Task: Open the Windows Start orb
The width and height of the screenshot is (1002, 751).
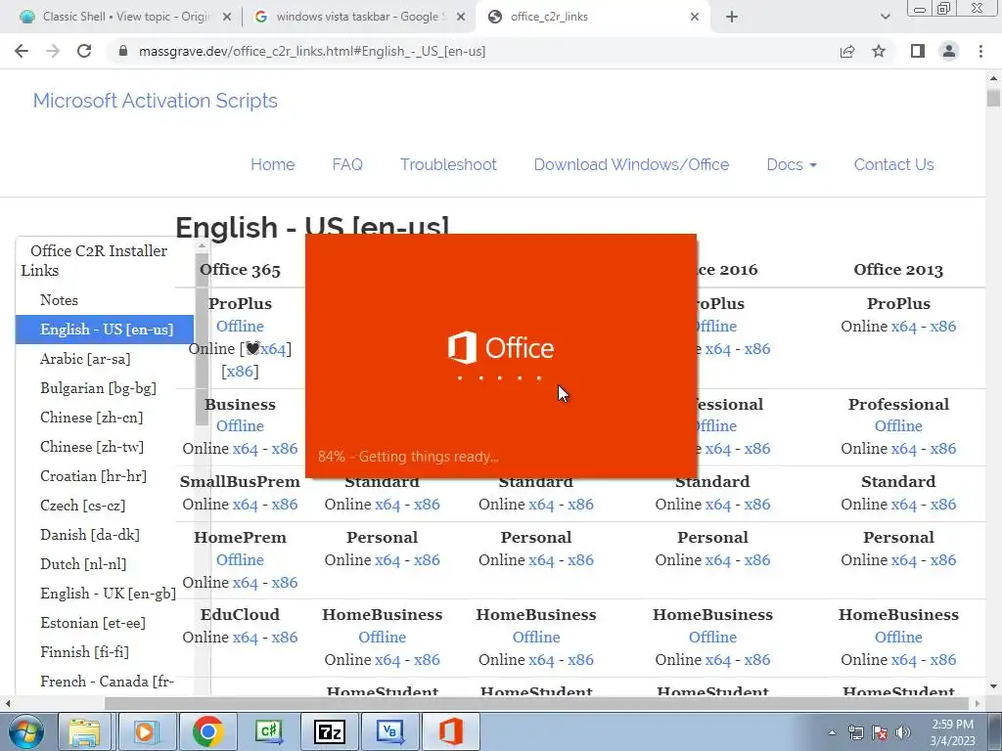Action: point(25,731)
